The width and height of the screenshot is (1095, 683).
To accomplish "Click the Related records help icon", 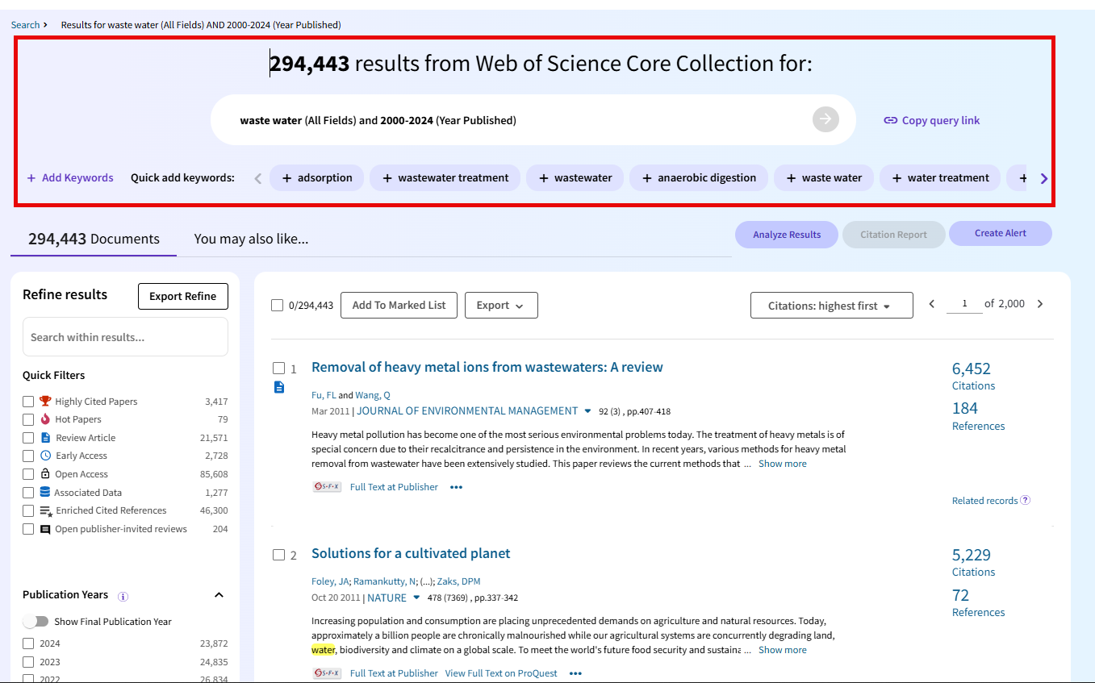I will tap(1026, 500).
